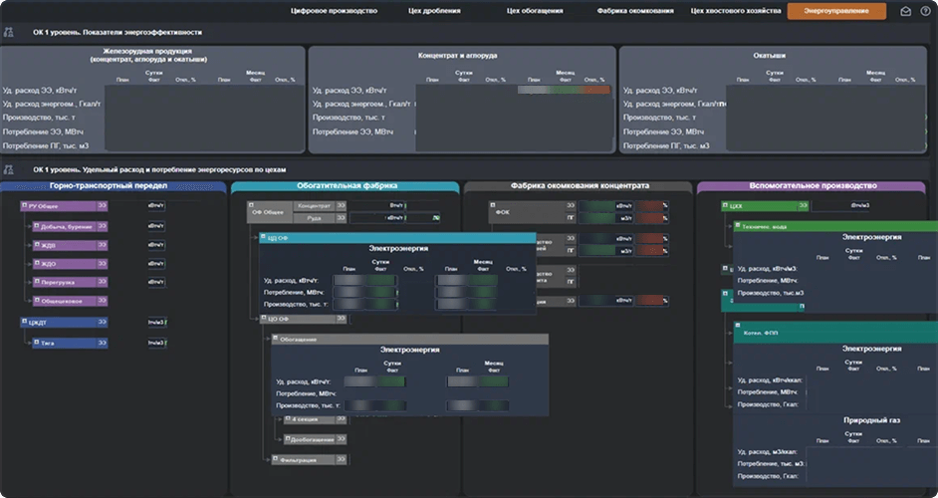Viewport: 938px width, 498px height.
Task: Click ПГ badge on ФОК node
Action: [x=571, y=218]
